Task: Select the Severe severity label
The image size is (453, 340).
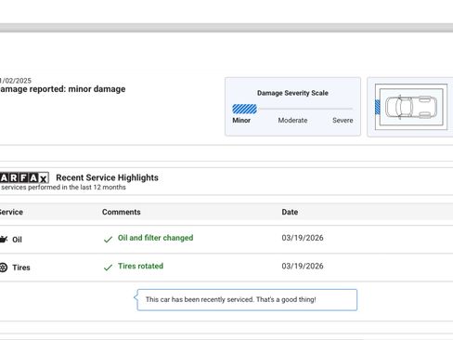Action: point(343,120)
